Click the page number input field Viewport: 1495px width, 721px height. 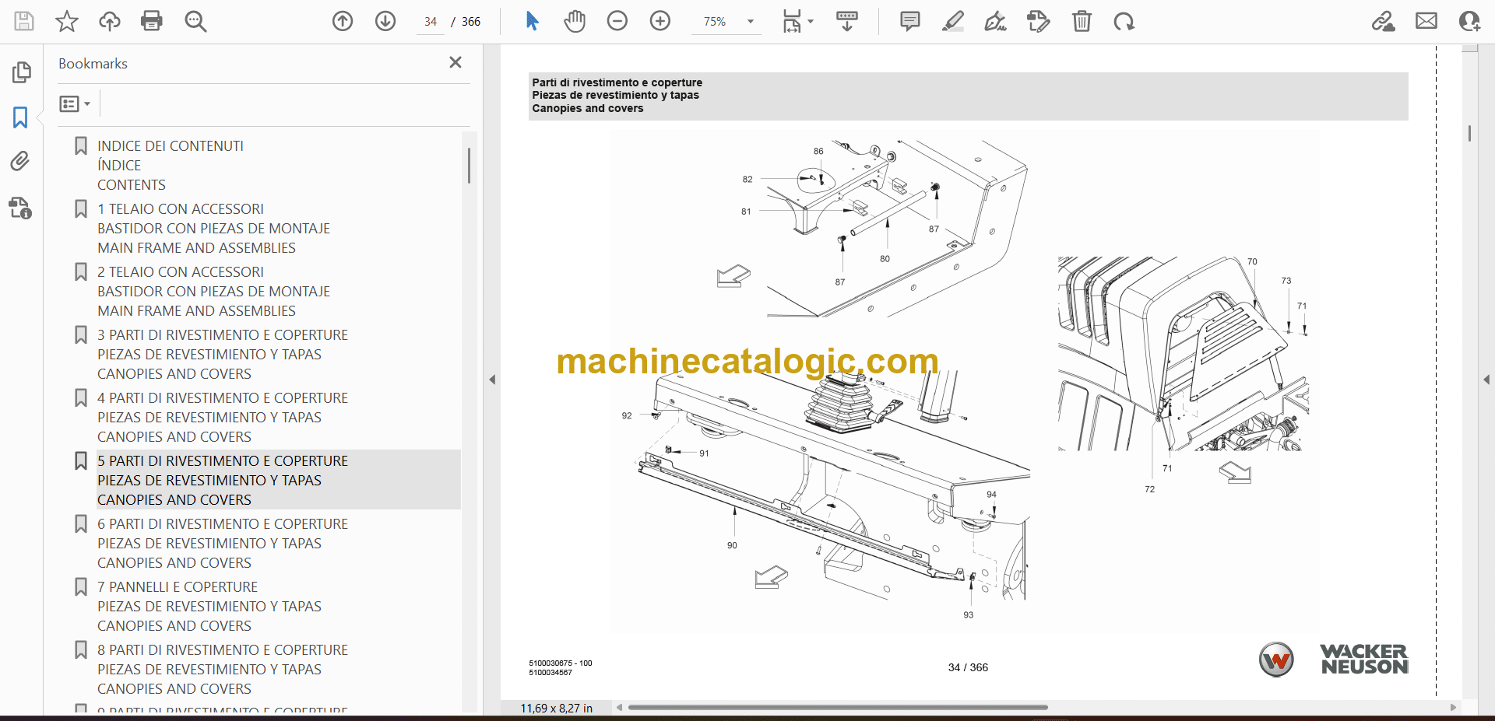tap(431, 22)
